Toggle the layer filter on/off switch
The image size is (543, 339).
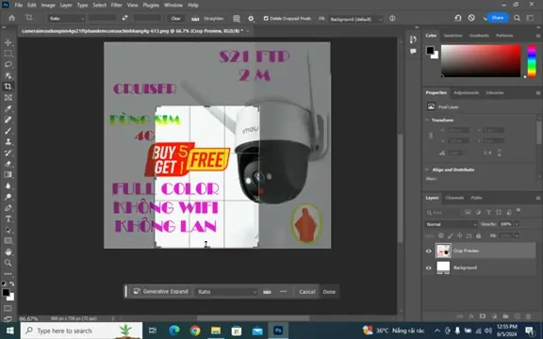[518, 211]
